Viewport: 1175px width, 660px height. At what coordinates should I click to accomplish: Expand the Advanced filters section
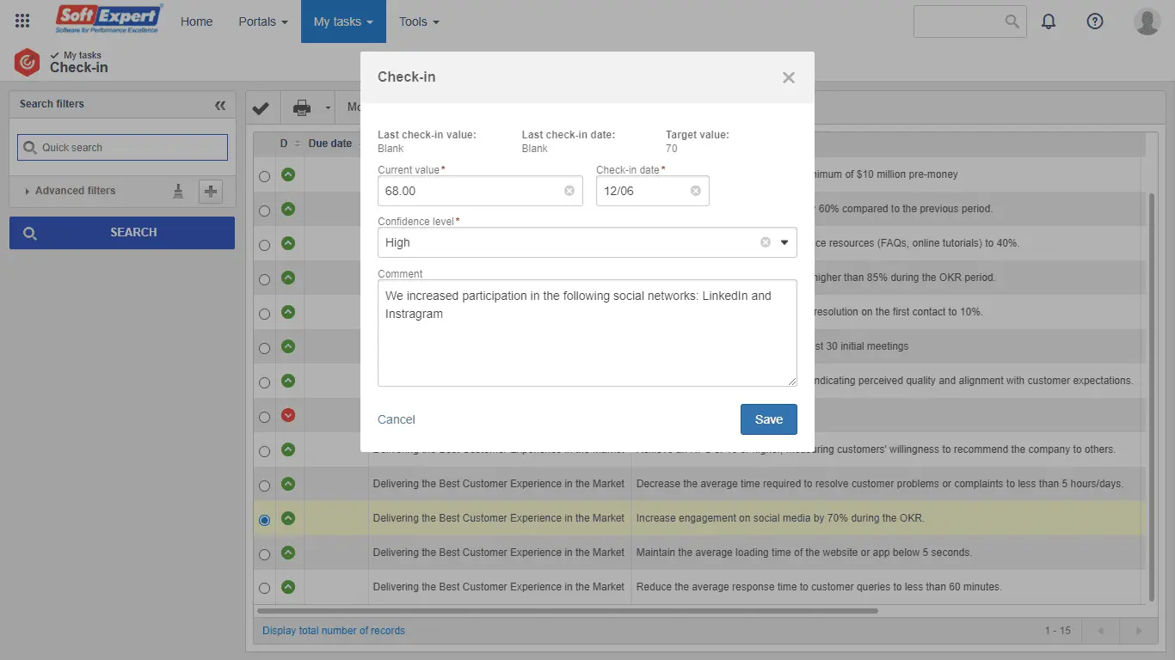[75, 191]
